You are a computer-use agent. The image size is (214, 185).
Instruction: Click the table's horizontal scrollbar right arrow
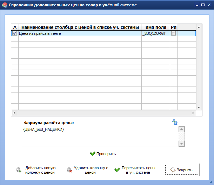tap(193, 113)
